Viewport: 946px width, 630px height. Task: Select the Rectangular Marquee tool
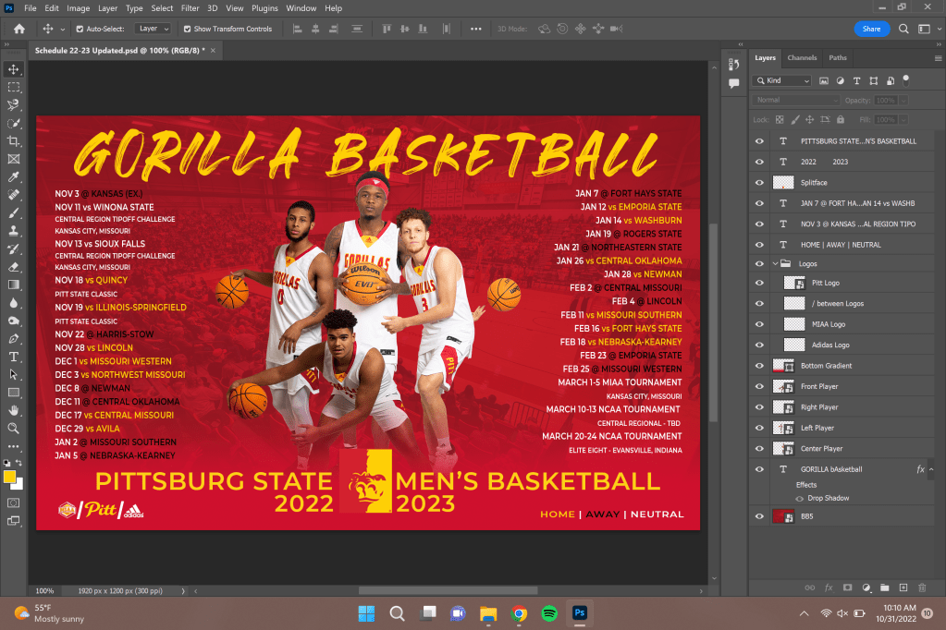(14, 88)
